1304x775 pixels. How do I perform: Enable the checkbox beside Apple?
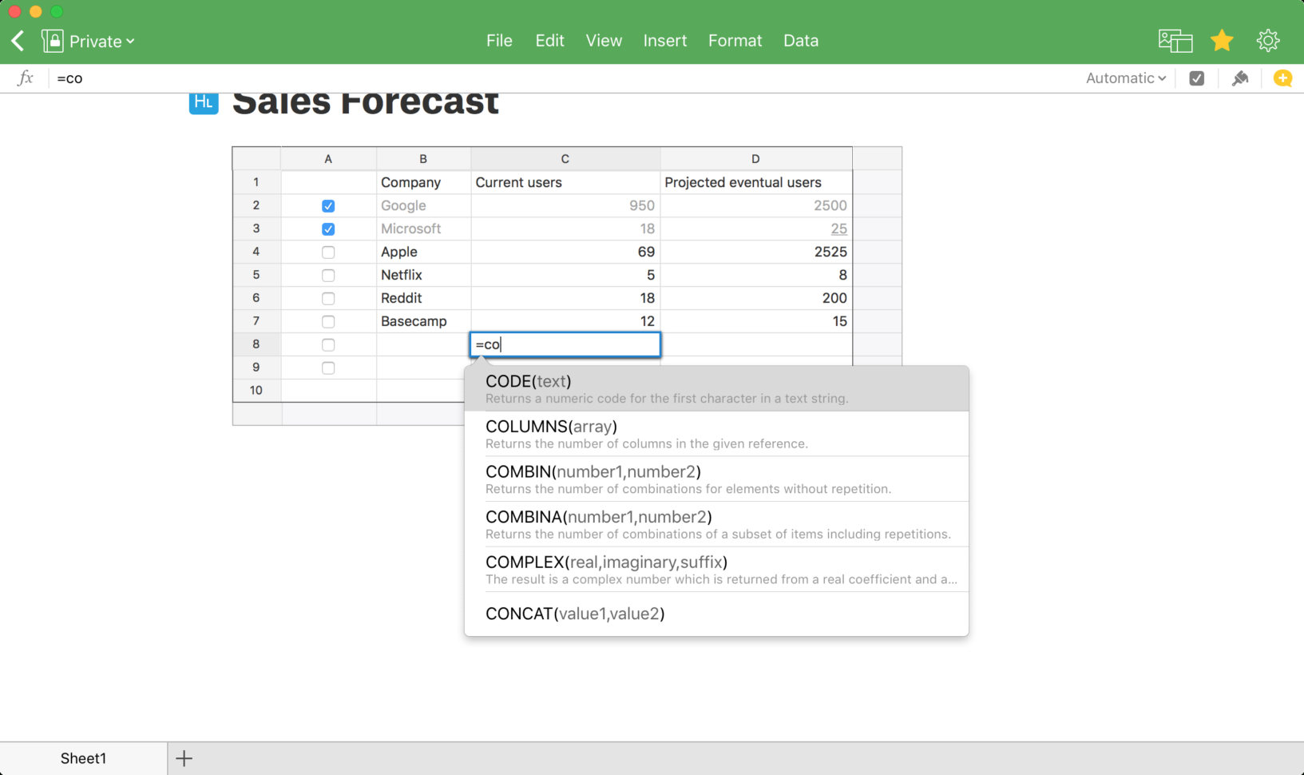(x=328, y=252)
